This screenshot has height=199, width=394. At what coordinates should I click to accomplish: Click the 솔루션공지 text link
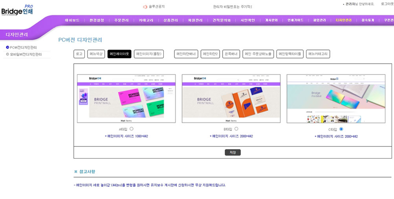click(x=157, y=7)
